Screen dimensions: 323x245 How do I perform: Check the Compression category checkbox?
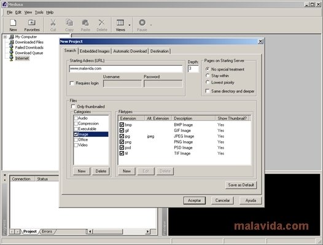click(x=76, y=123)
